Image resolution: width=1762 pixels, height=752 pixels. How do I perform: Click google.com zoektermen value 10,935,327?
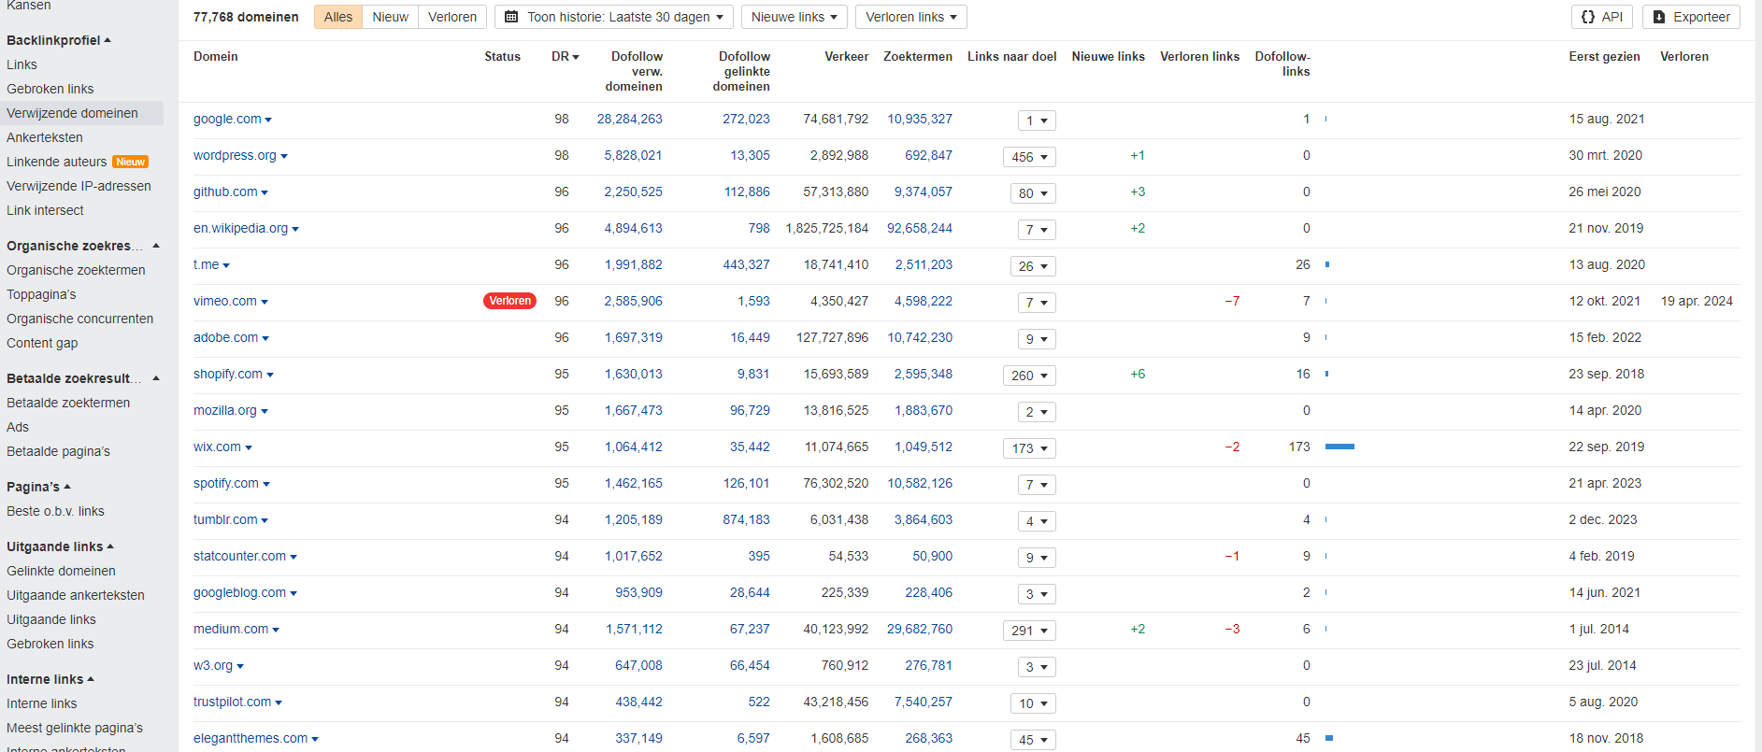920,119
